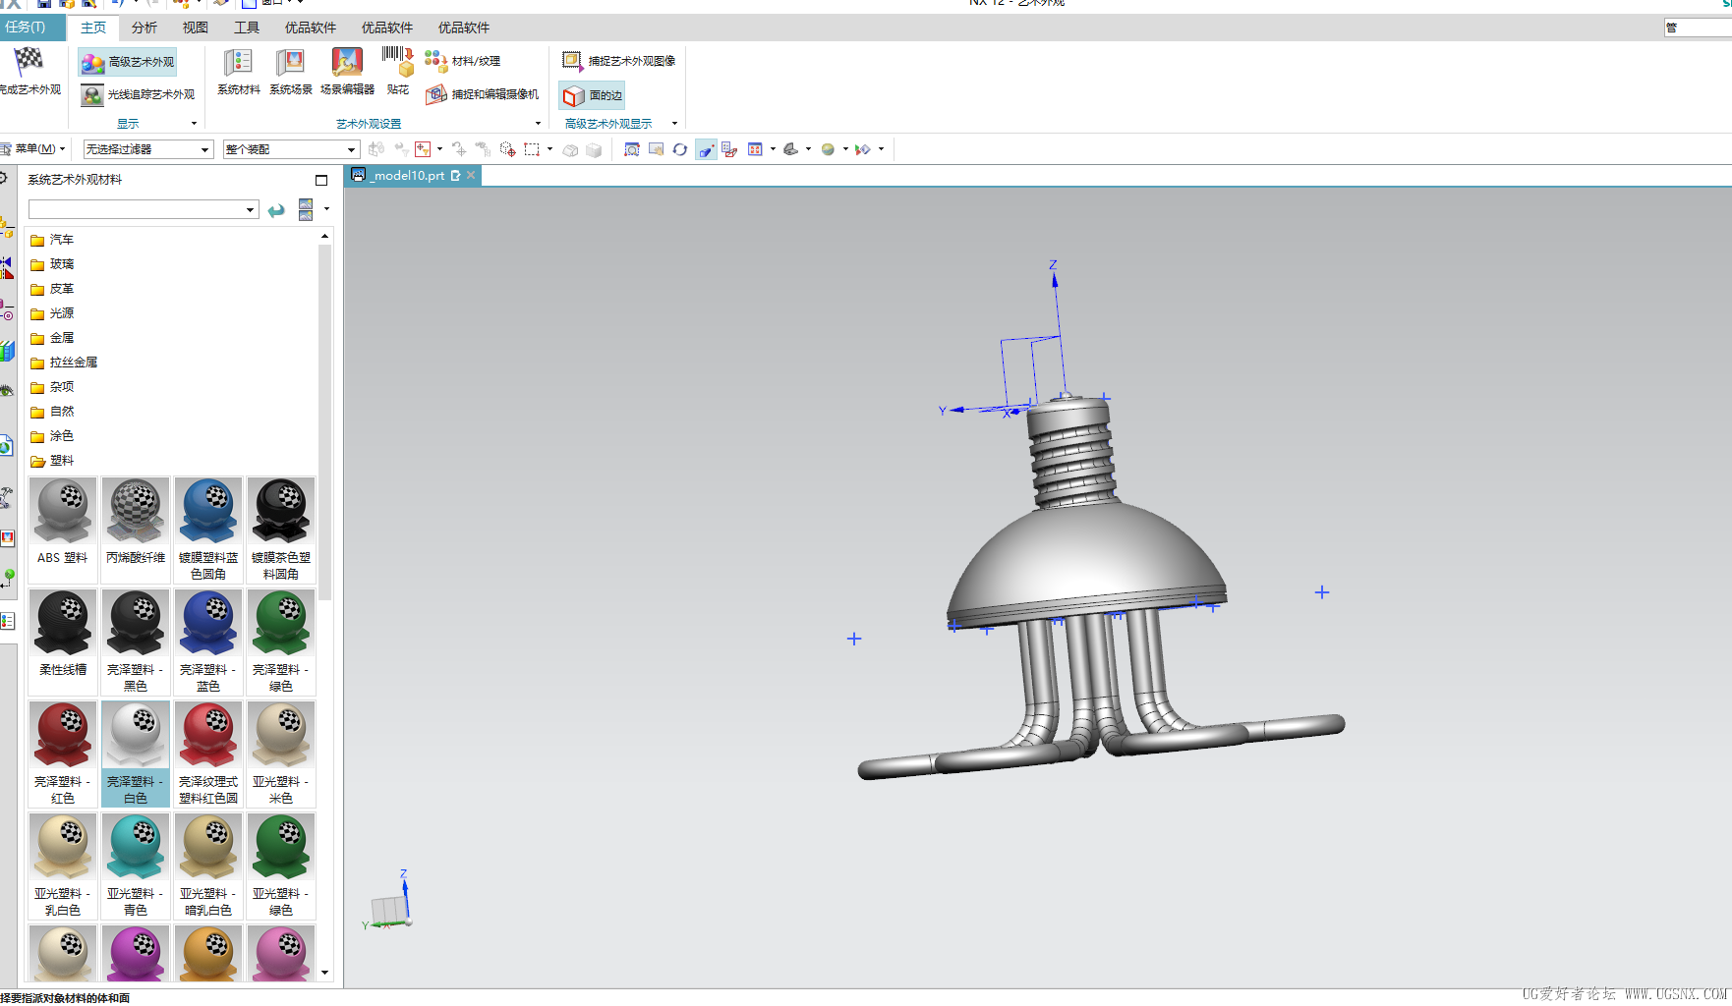Enable 光线追踪艺术外观 ray traced studio
1732x1006 pixels.
pyautogui.click(x=138, y=94)
